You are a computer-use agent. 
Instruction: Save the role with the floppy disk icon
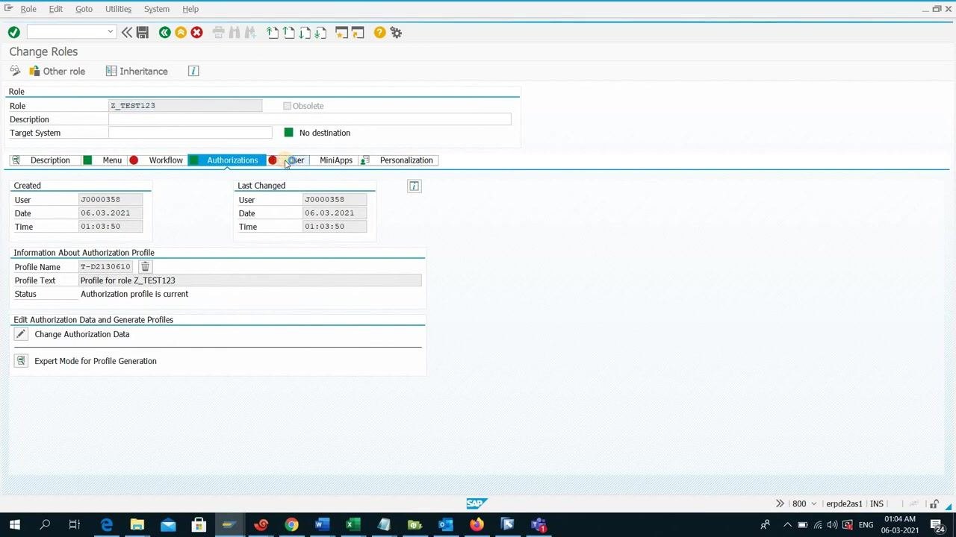pos(143,32)
